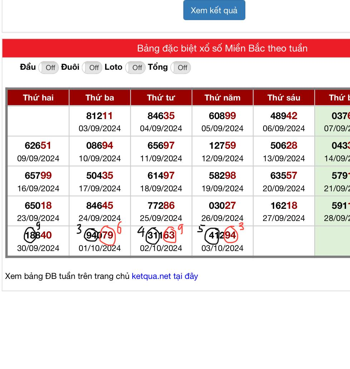The image size is (350, 369).
Task: Select the Thứ tư column header
Action: tap(161, 98)
